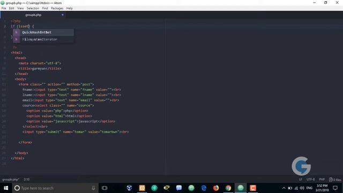Click the type icon beside FilesystemIterator

point(16,39)
